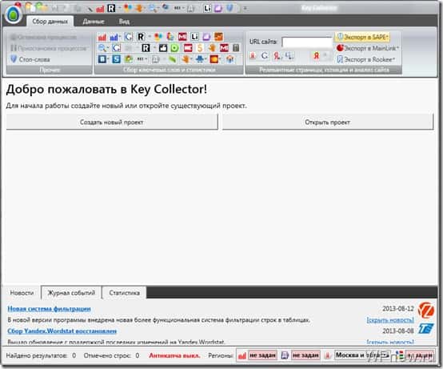Viewport: 443px width, 369px height.
Task: Click Стоп-слова button
Action: pos(30,59)
